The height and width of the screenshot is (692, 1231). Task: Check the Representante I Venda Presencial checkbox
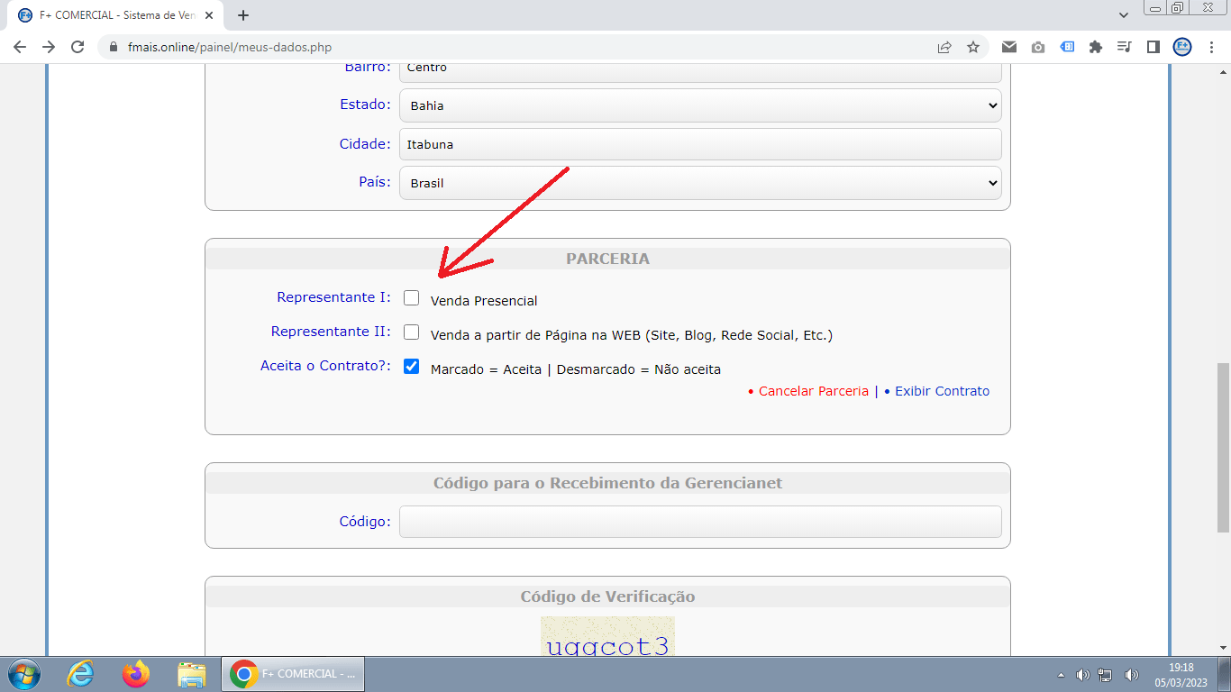(411, 297)
